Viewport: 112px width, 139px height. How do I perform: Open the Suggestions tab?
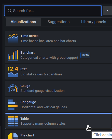(59, 22)
